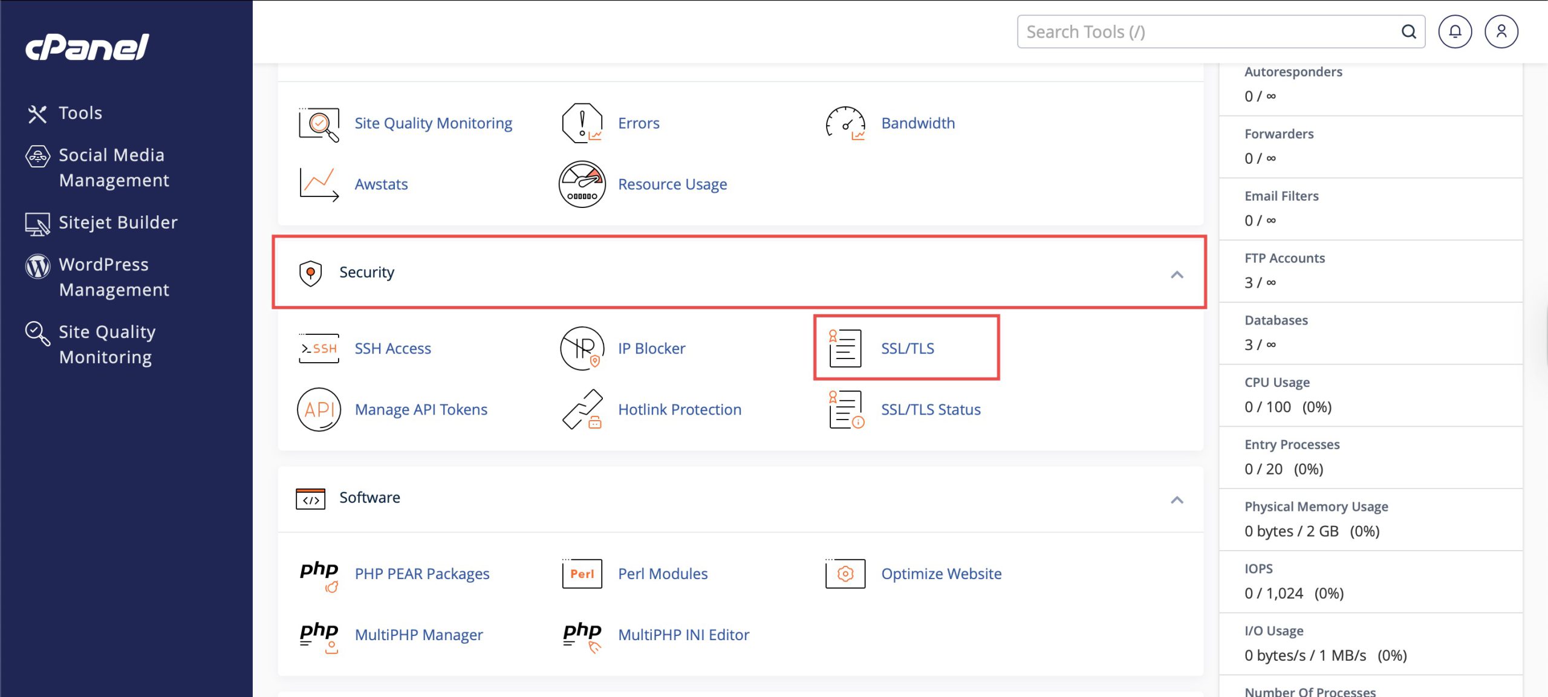Click the Security section heading text
The image size is (1548, 697).
tap(366, 273)
